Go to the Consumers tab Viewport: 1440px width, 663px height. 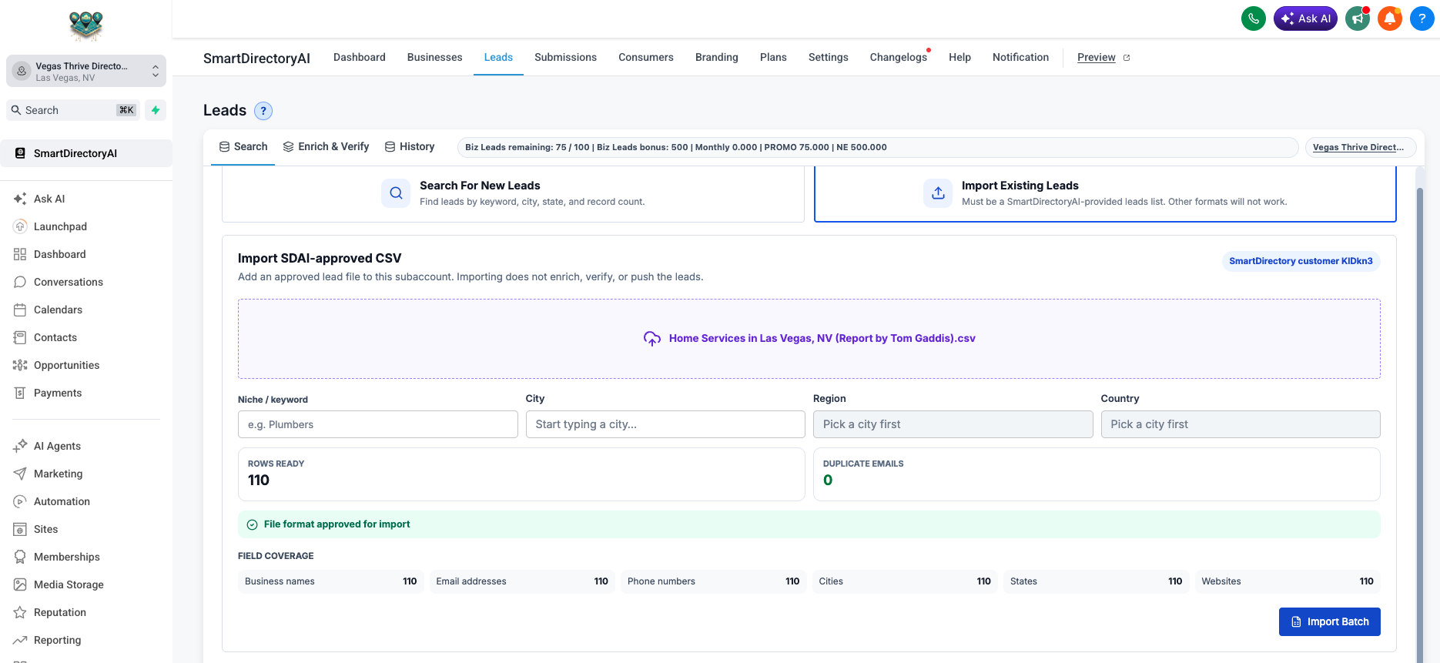[646, 57]
